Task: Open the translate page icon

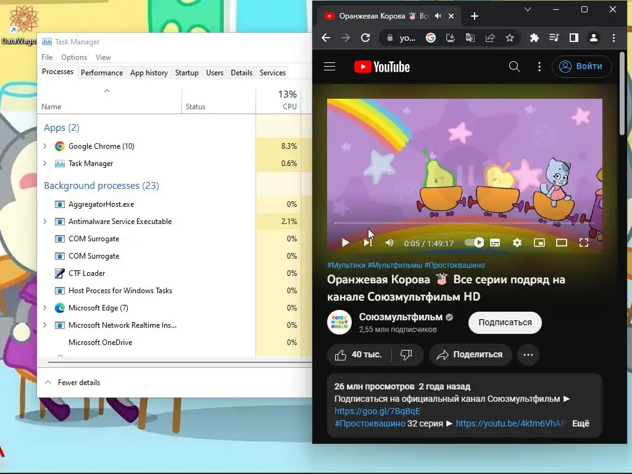Action: coord(470,38)
